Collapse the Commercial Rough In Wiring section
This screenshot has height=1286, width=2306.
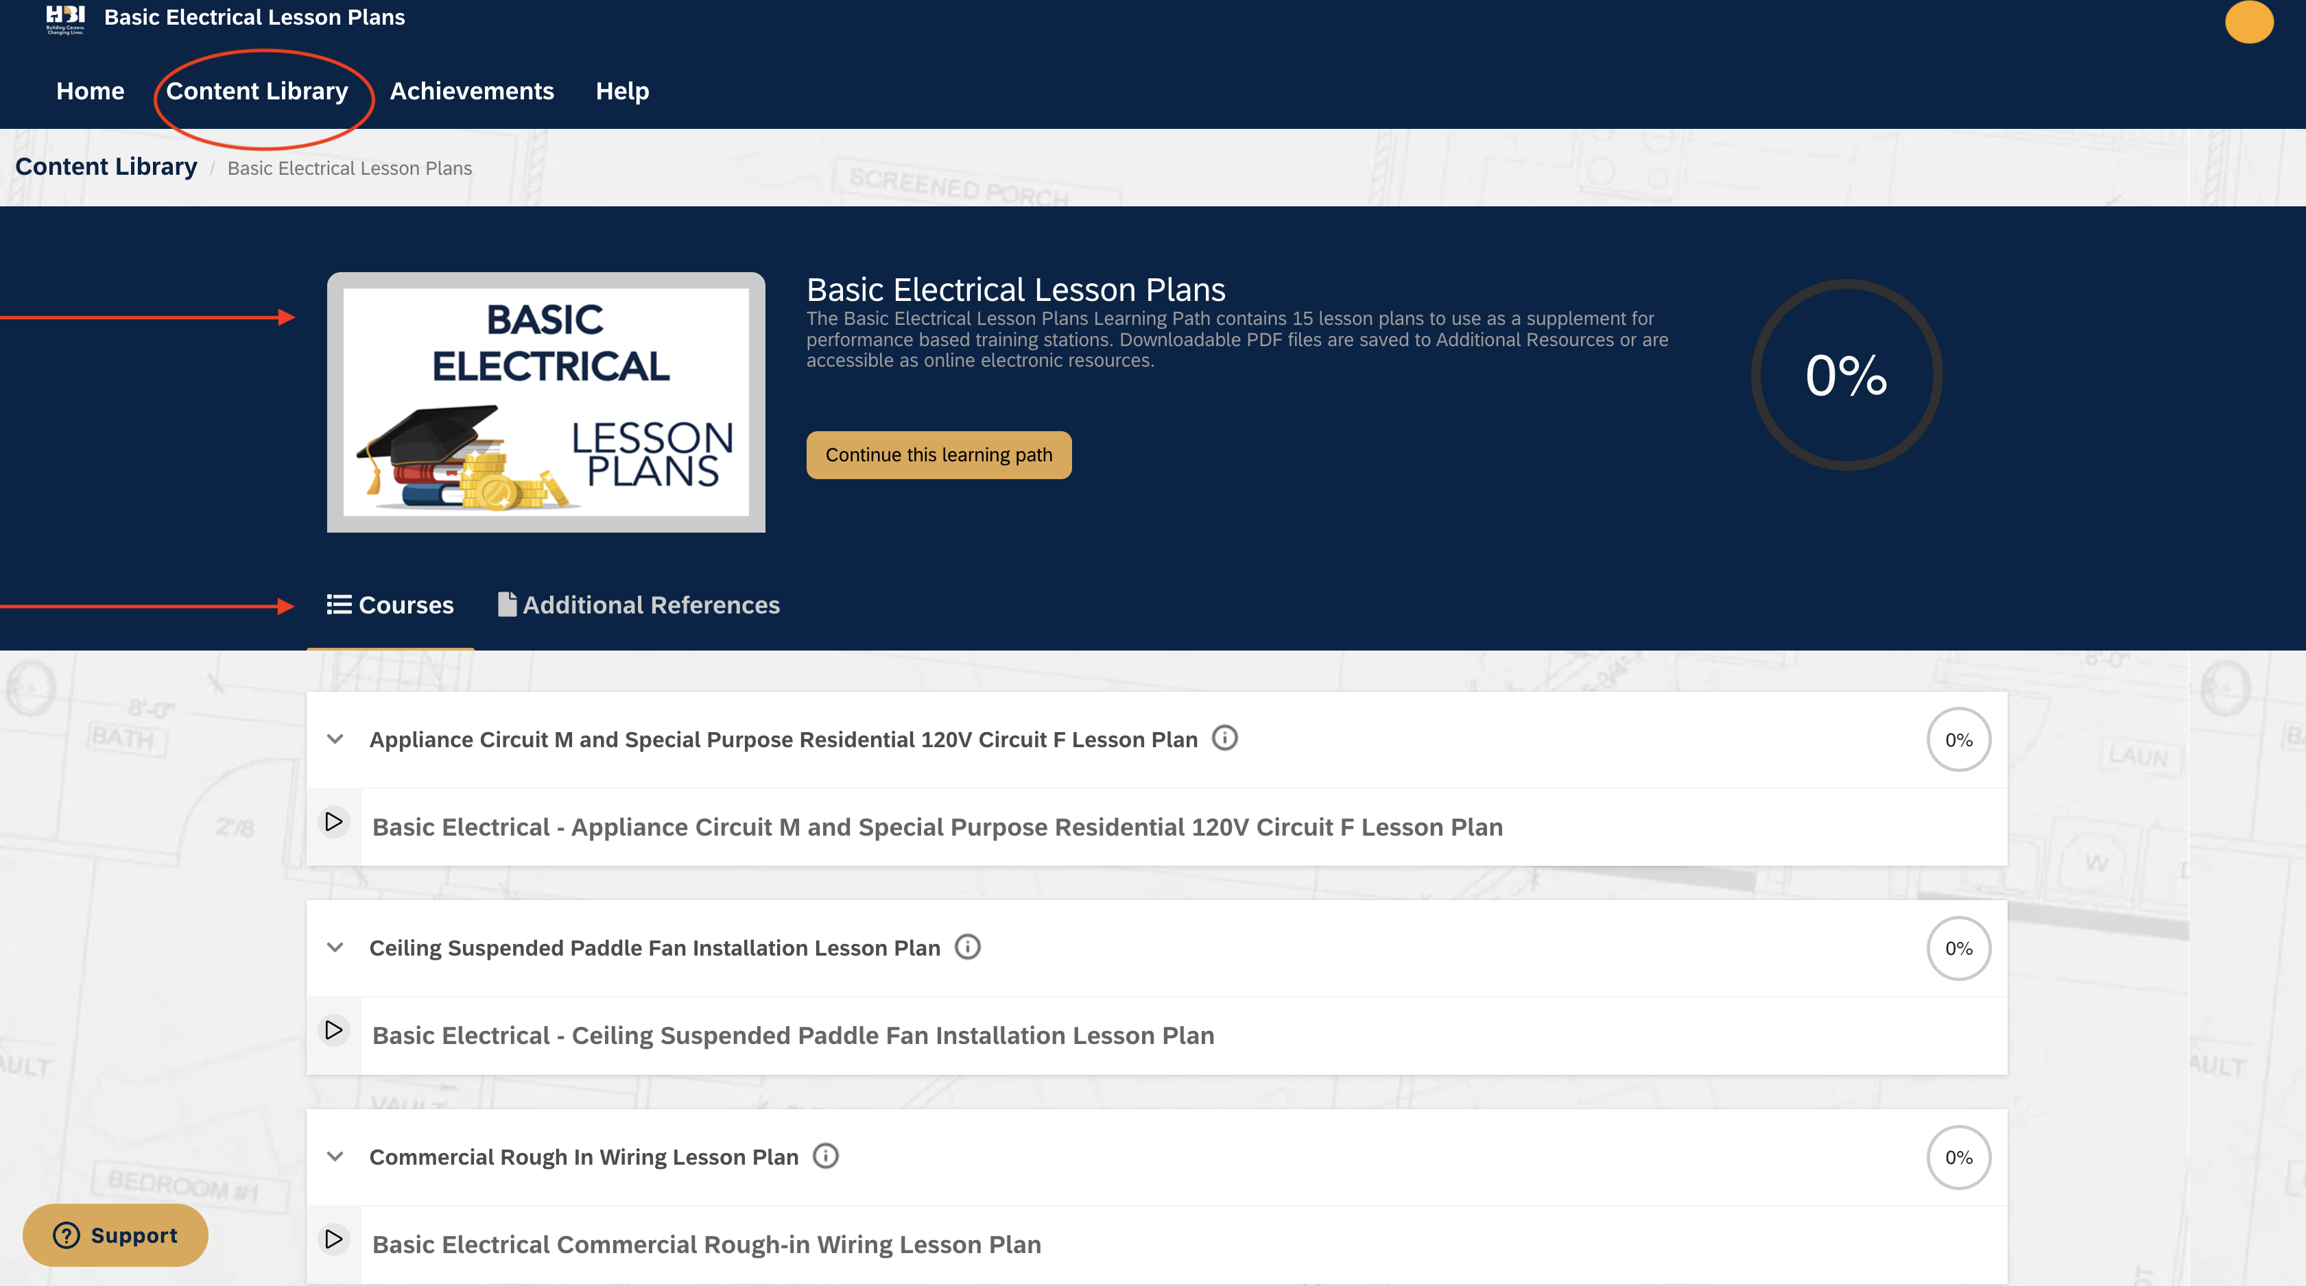(x=335, y=1156)
